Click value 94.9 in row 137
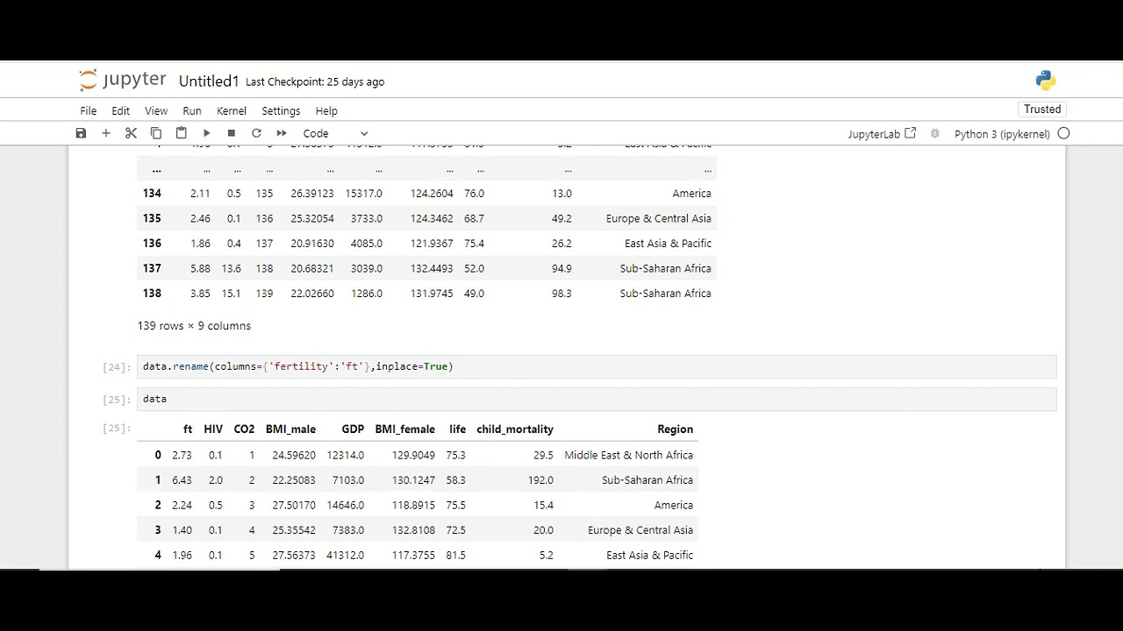The height and width of the screenshot is (631, 1123). point(561,268)
